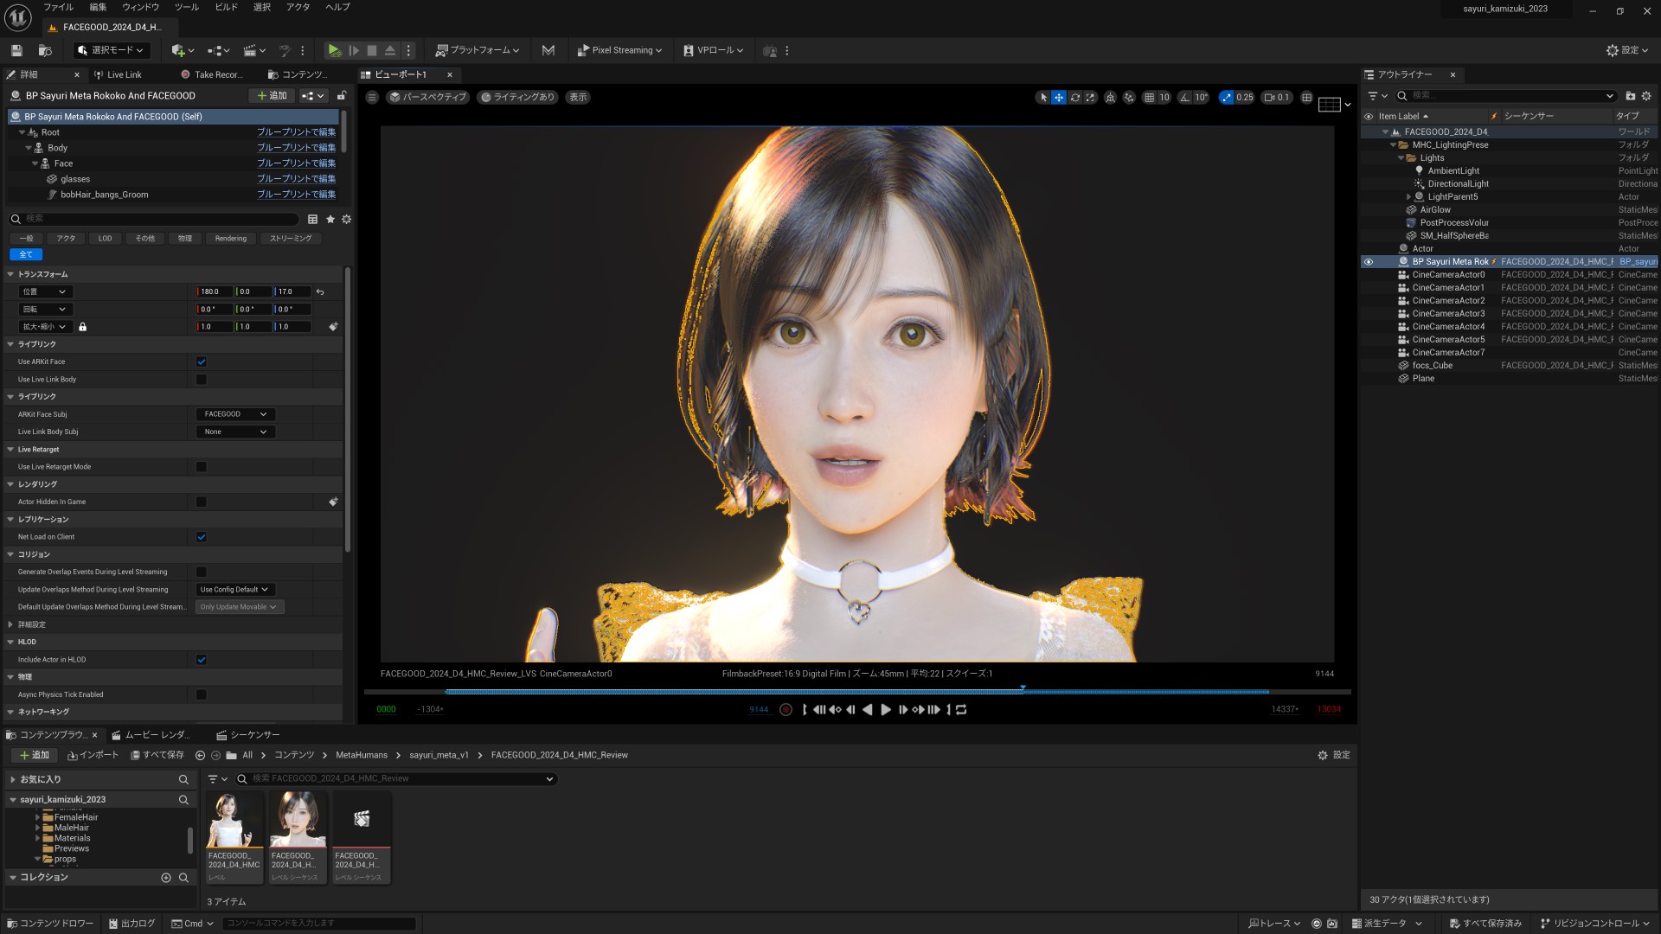Click the forward Play button in the transport controls

click(886, 710)
